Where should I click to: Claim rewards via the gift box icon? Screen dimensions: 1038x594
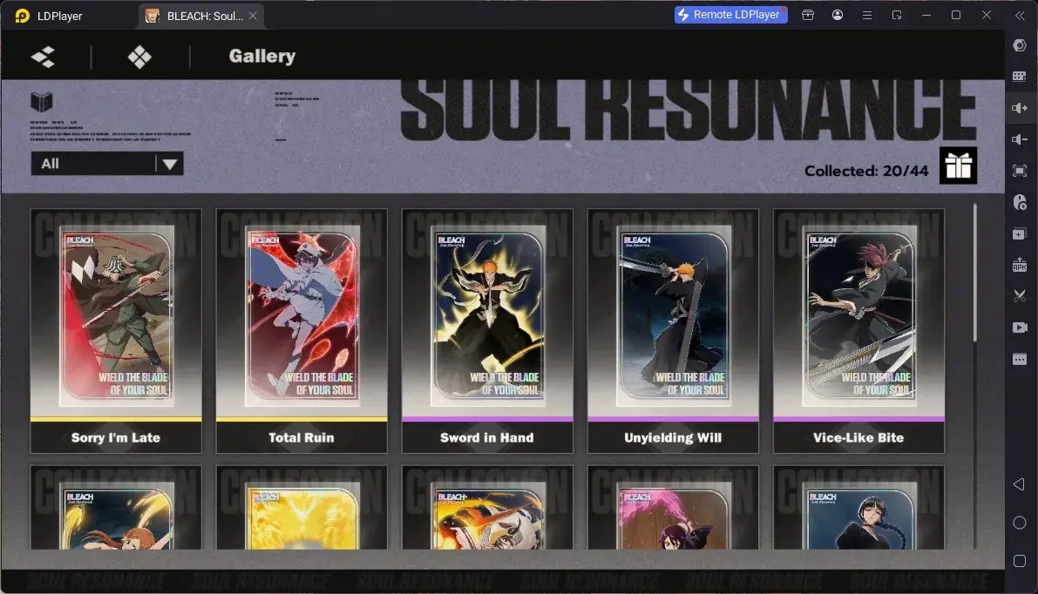tap(958, 165)
